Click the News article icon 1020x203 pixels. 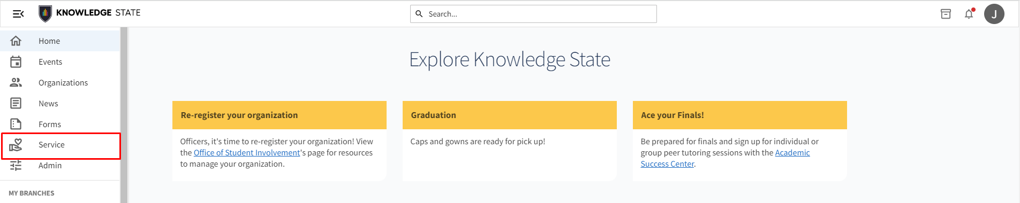click(x=16, y=103)
